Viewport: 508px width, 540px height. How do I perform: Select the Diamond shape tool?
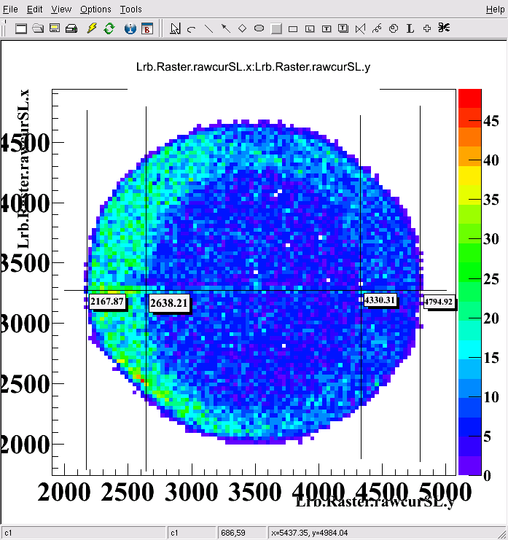point(243,28)
